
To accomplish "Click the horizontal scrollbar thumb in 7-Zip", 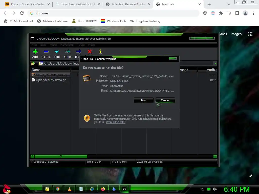I will pos(61,156).
